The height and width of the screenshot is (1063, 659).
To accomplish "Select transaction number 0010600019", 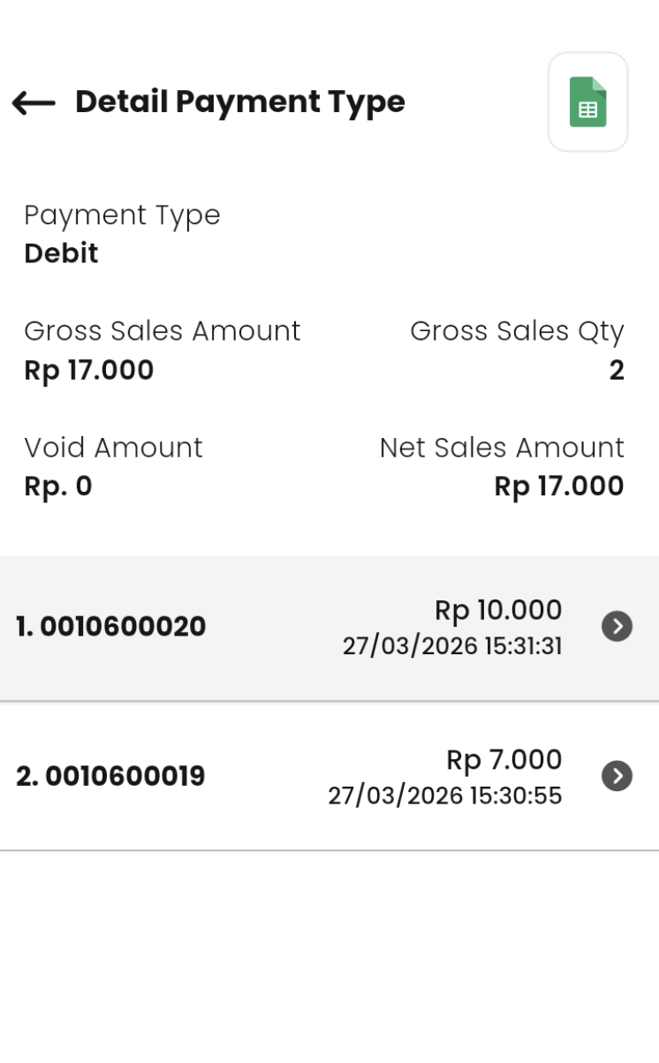I will pos(110,776).
